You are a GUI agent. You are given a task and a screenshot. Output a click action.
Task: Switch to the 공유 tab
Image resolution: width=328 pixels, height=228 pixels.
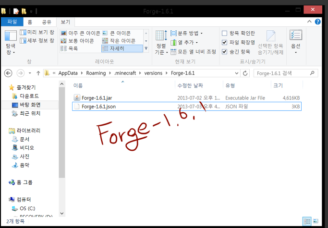click(x=47, y=22)
